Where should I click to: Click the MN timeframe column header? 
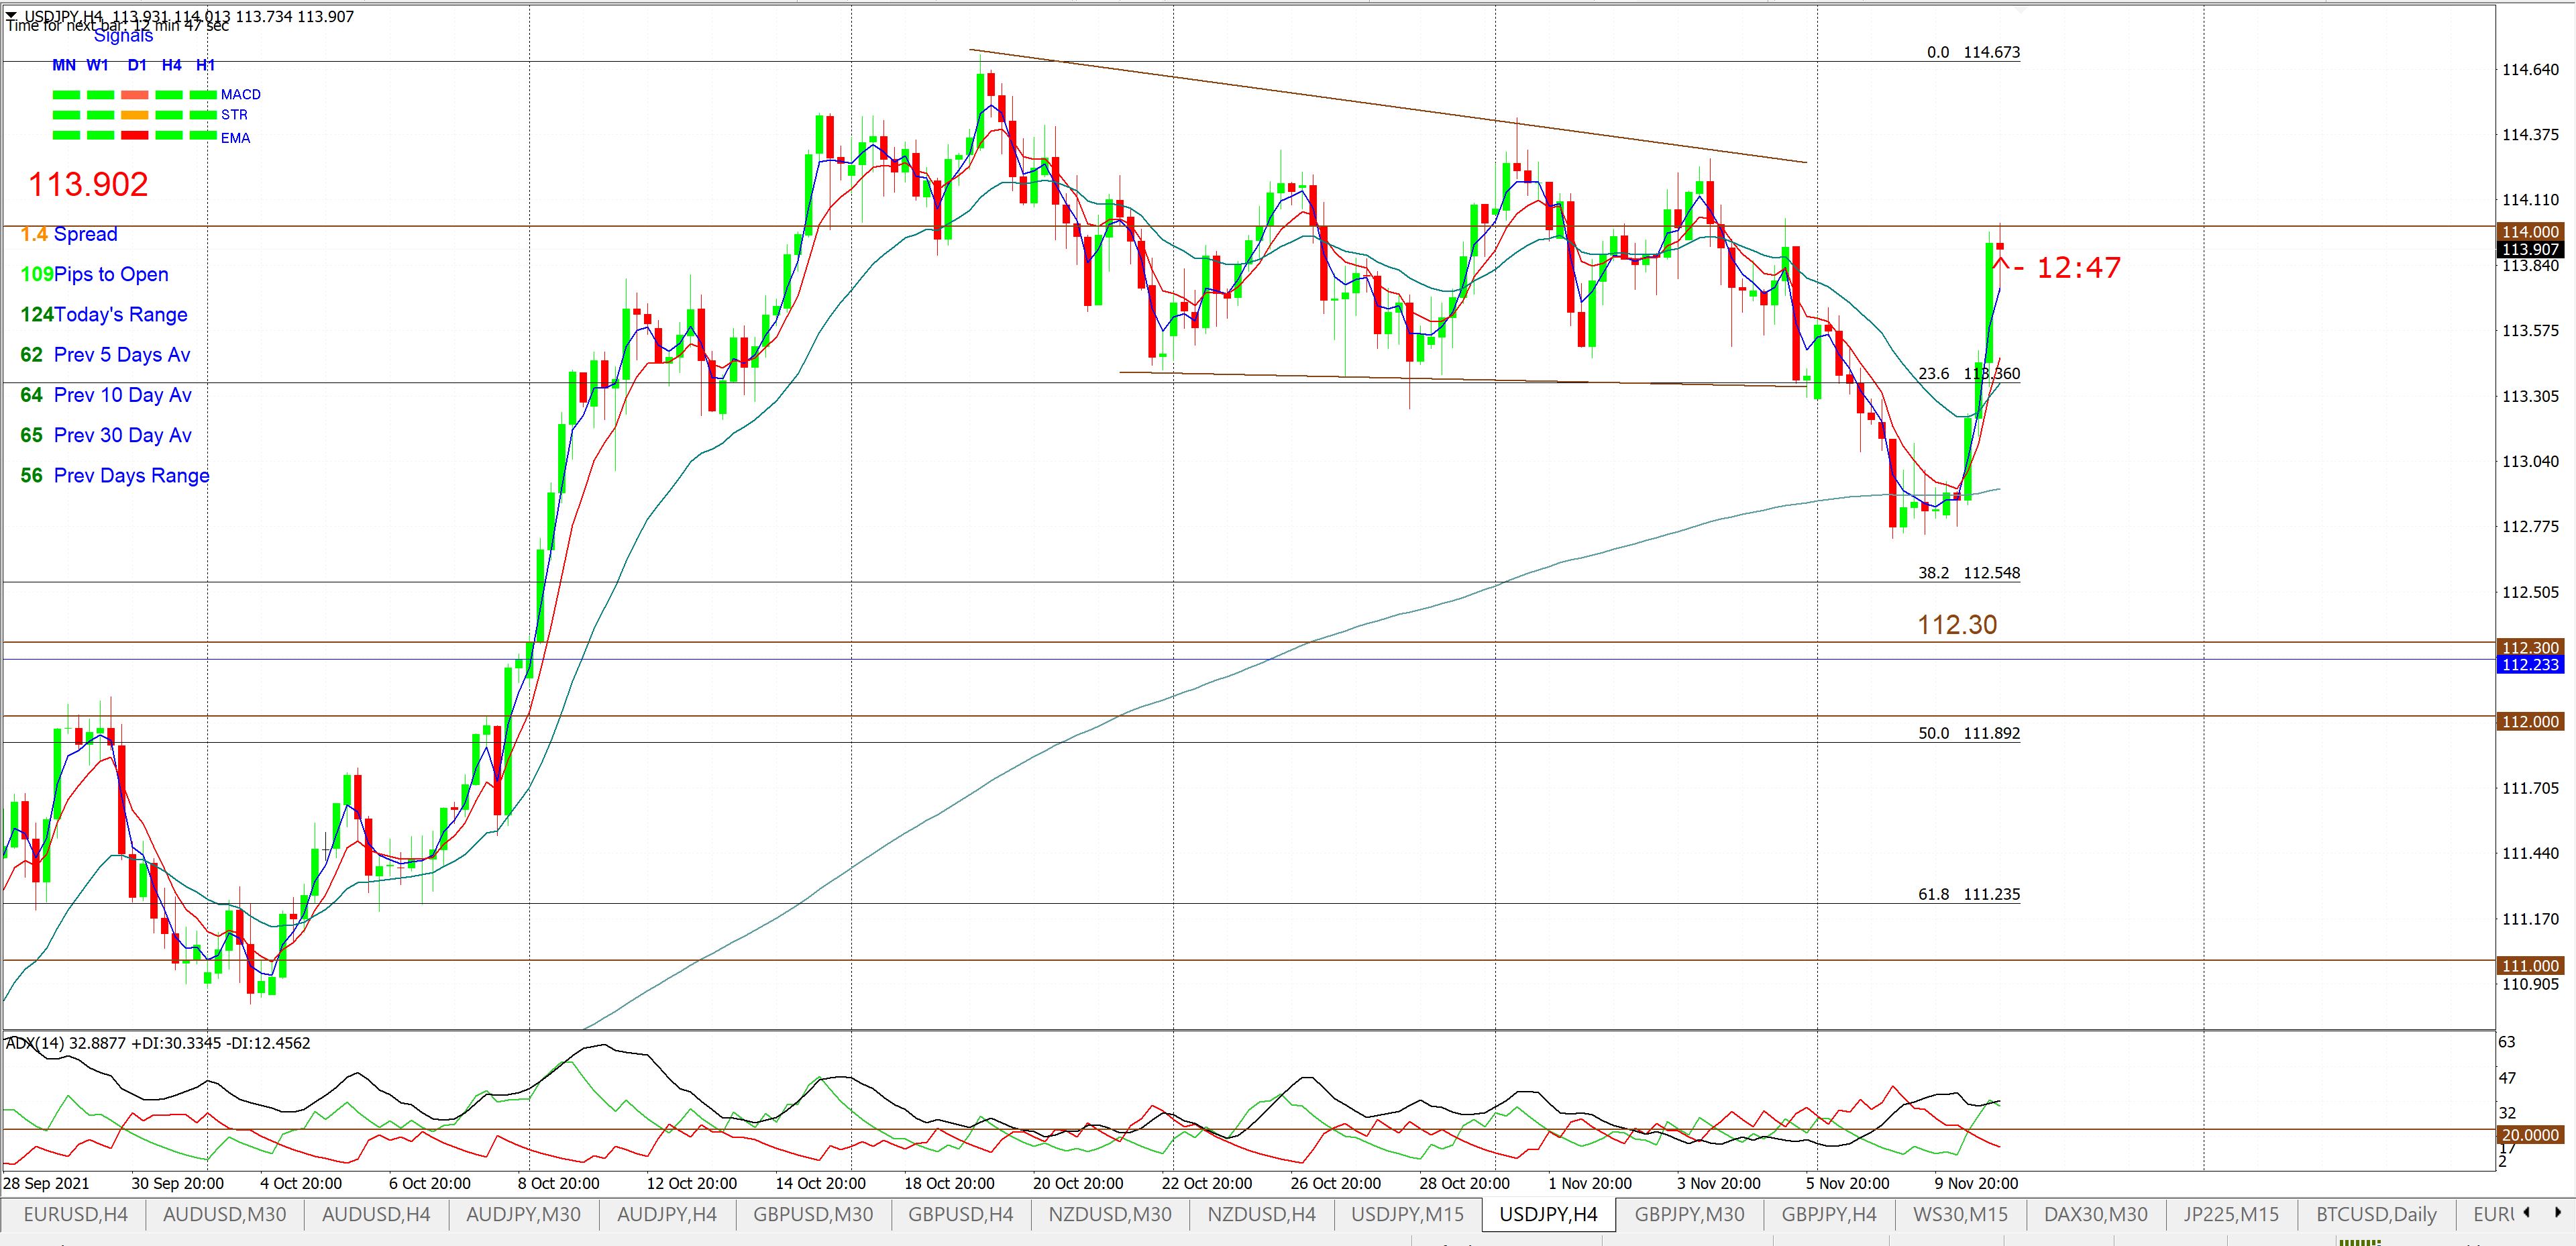(64, 65)
